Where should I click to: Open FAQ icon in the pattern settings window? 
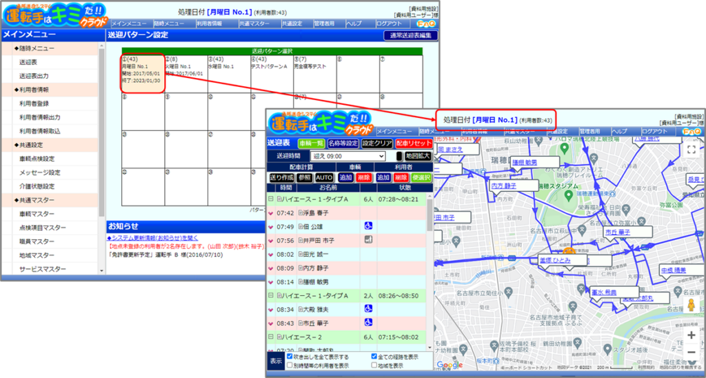425,24
